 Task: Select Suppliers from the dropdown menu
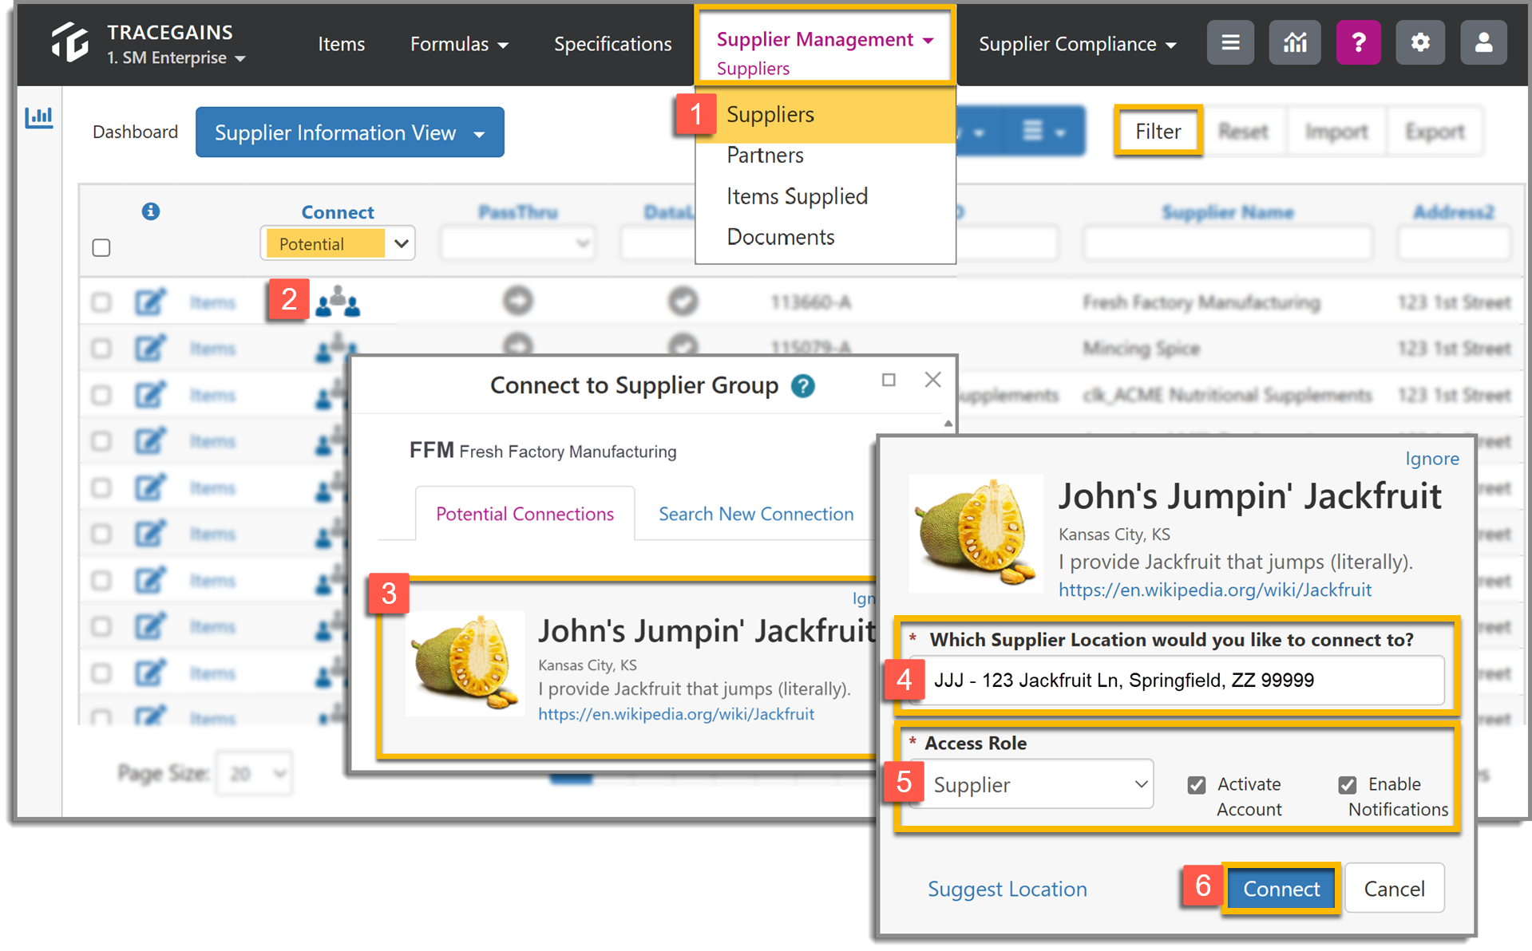click(825, 114)
